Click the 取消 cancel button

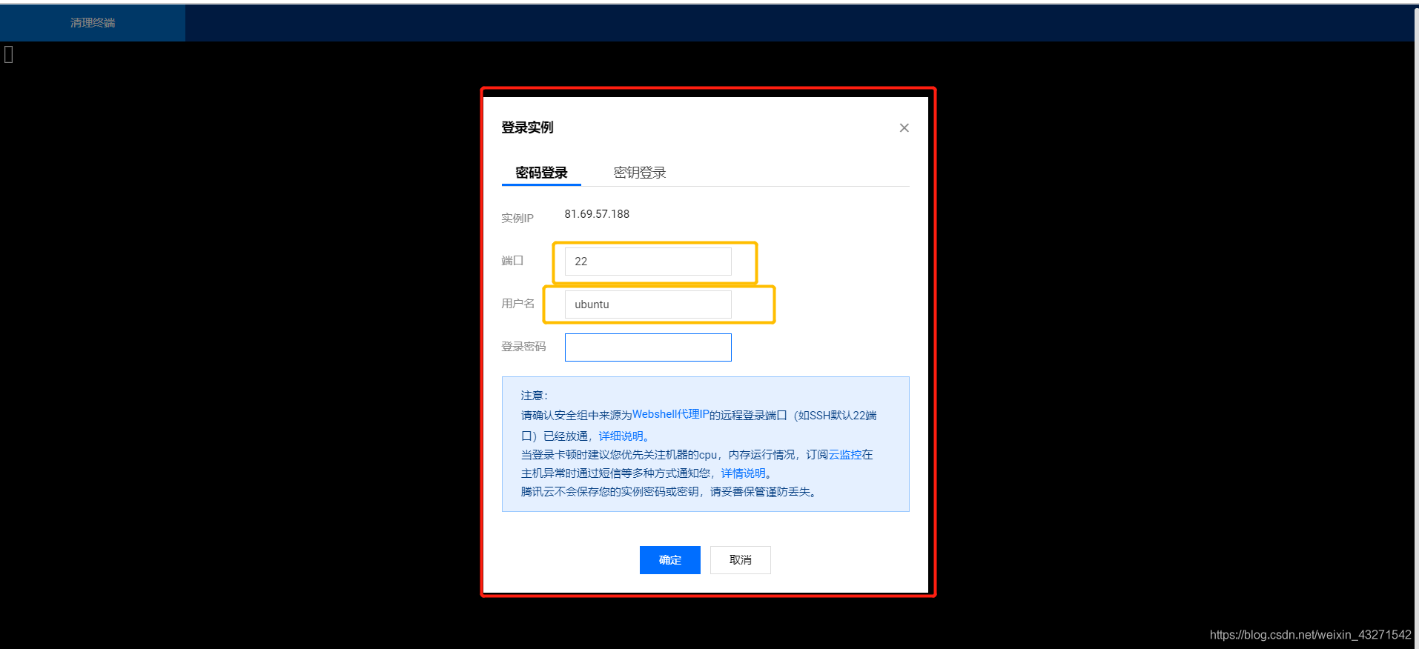(x=740, y=560)
